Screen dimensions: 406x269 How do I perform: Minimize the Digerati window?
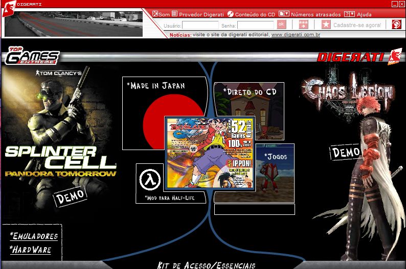click(394, 4)
